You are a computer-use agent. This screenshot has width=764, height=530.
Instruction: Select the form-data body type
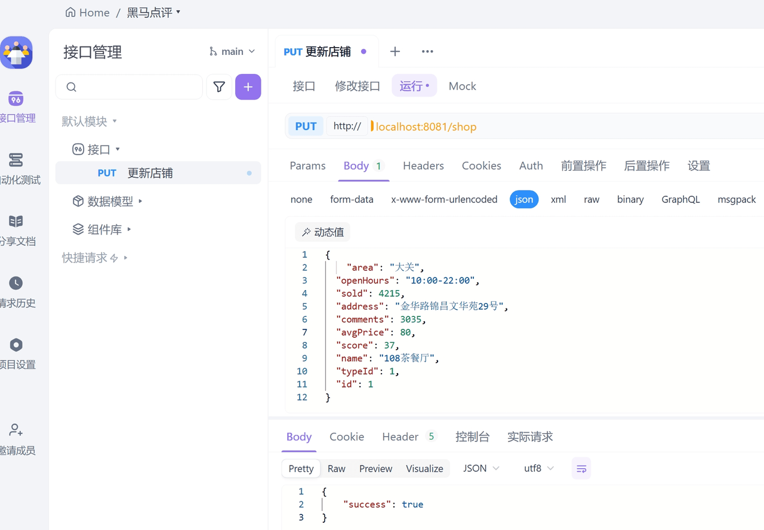pyautogui.click(x=352, y=199)
